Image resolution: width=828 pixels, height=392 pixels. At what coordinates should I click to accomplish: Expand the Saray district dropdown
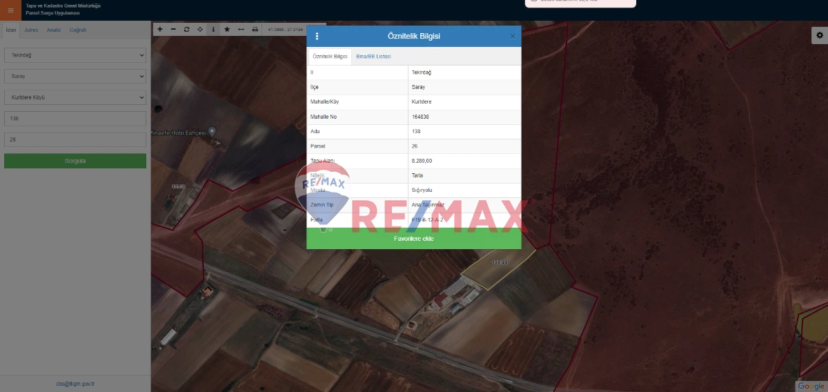point(75,76)
